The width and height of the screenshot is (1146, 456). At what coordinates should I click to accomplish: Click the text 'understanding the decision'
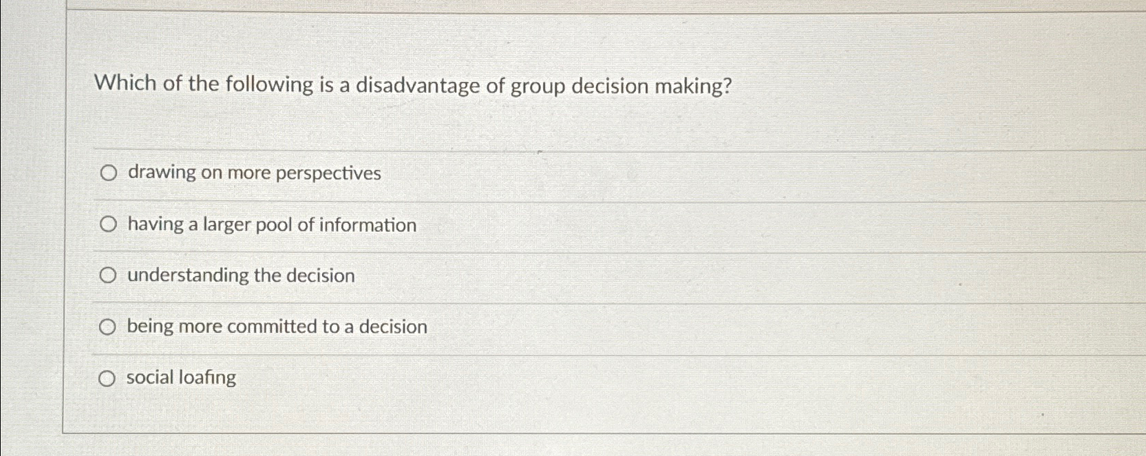(240, 275)
